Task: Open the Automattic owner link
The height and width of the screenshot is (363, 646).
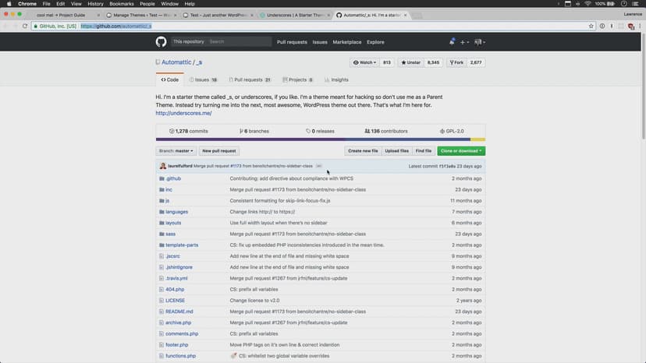Action: 176,62
